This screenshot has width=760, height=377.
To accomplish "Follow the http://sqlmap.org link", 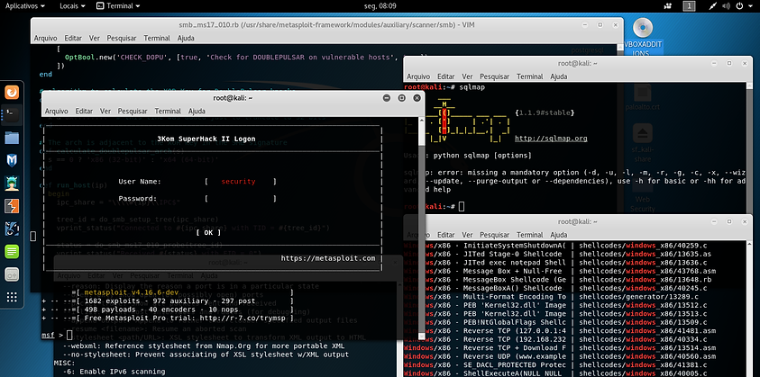I will (x=551, y=139).
